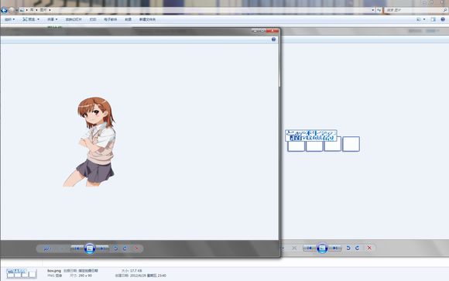Click the zoom magnifier in front viewer
The height and width of the screenshot is (281, 449).
click(x=46, y=248)
